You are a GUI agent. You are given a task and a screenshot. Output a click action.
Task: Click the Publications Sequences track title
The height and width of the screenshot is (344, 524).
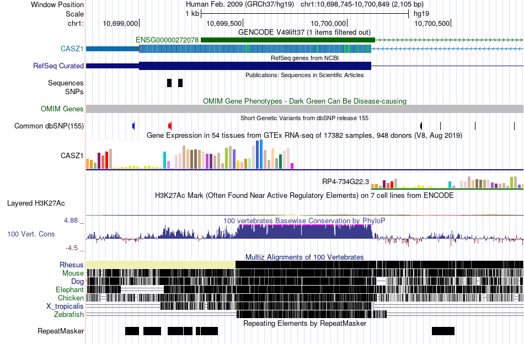pyautogui.click(x=304, y=75)
